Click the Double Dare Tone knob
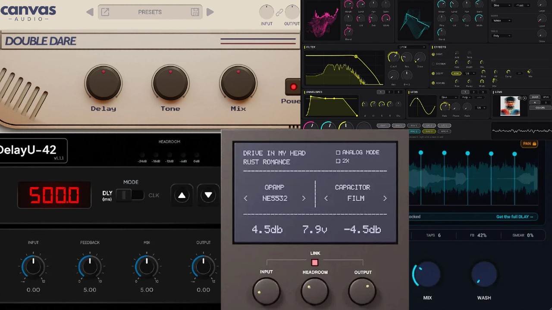Image resolution: width=552 pixels, height=310 pixels. pyautogui.click(x=170, y=84)
